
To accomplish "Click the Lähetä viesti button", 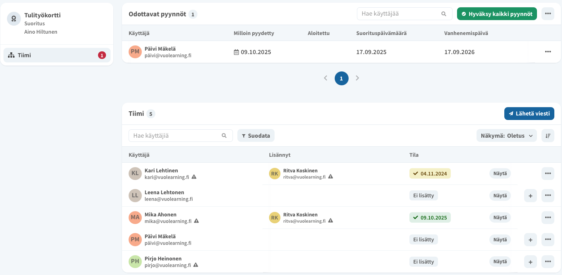I will point(529,113).
